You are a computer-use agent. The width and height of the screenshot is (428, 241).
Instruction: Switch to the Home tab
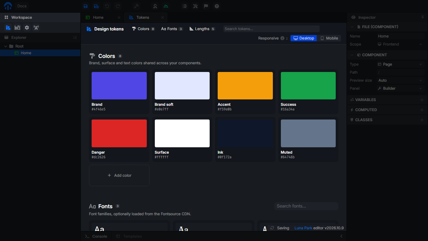(98, 17)
